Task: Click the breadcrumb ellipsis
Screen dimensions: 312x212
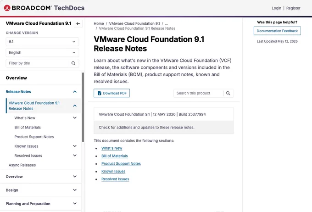Action: (x=167, y=23)
